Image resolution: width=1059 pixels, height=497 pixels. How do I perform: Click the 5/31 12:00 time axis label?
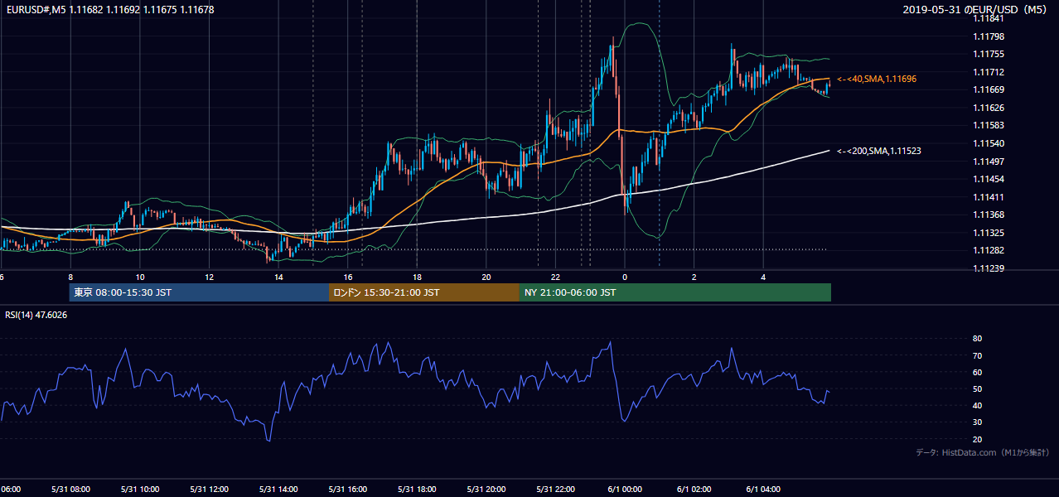point(210,490)
